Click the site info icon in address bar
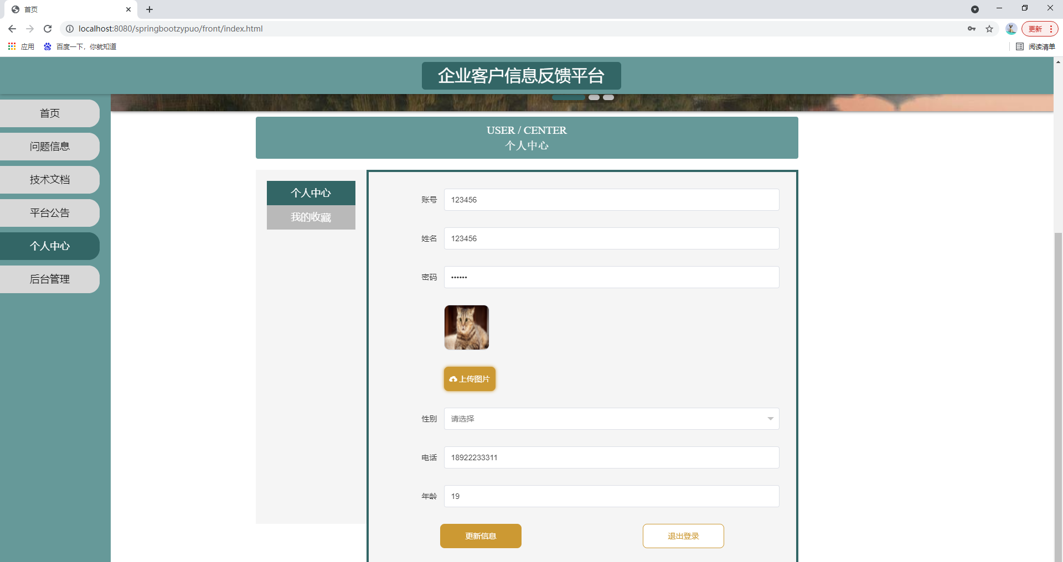This screenshot has width=1063, height=562. click(69, 29)
